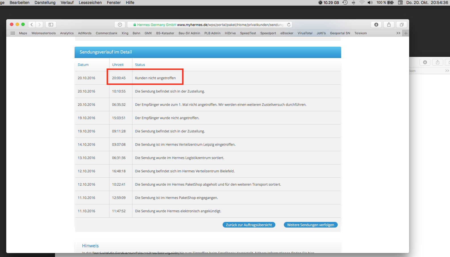Open the eBlocker bookmark
This screenshot has height=257, width=450.
click(x=287, y=33)
